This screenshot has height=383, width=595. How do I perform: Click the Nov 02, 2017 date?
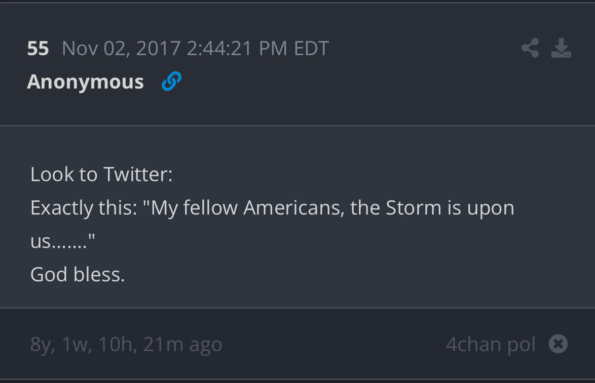click(121, 49)
